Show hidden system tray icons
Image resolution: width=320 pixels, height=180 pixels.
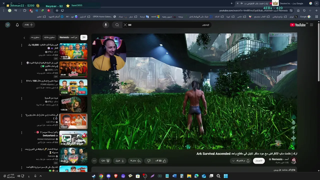click(40, 176)
